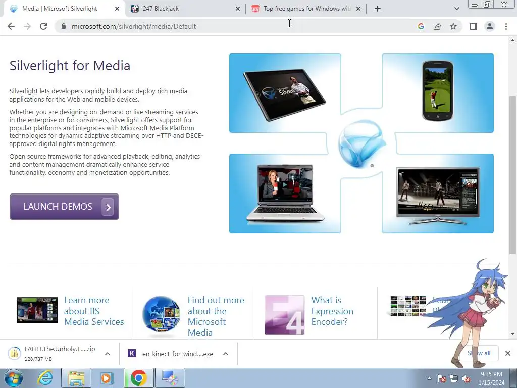Open What is Expression Encoder link
The width and height of the screenshot is (517, 388).
coord(332,311)
